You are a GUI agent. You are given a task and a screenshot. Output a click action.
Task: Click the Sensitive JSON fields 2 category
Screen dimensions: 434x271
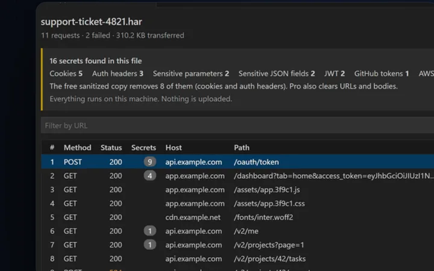pyautogui.click(x=277, y=73)
